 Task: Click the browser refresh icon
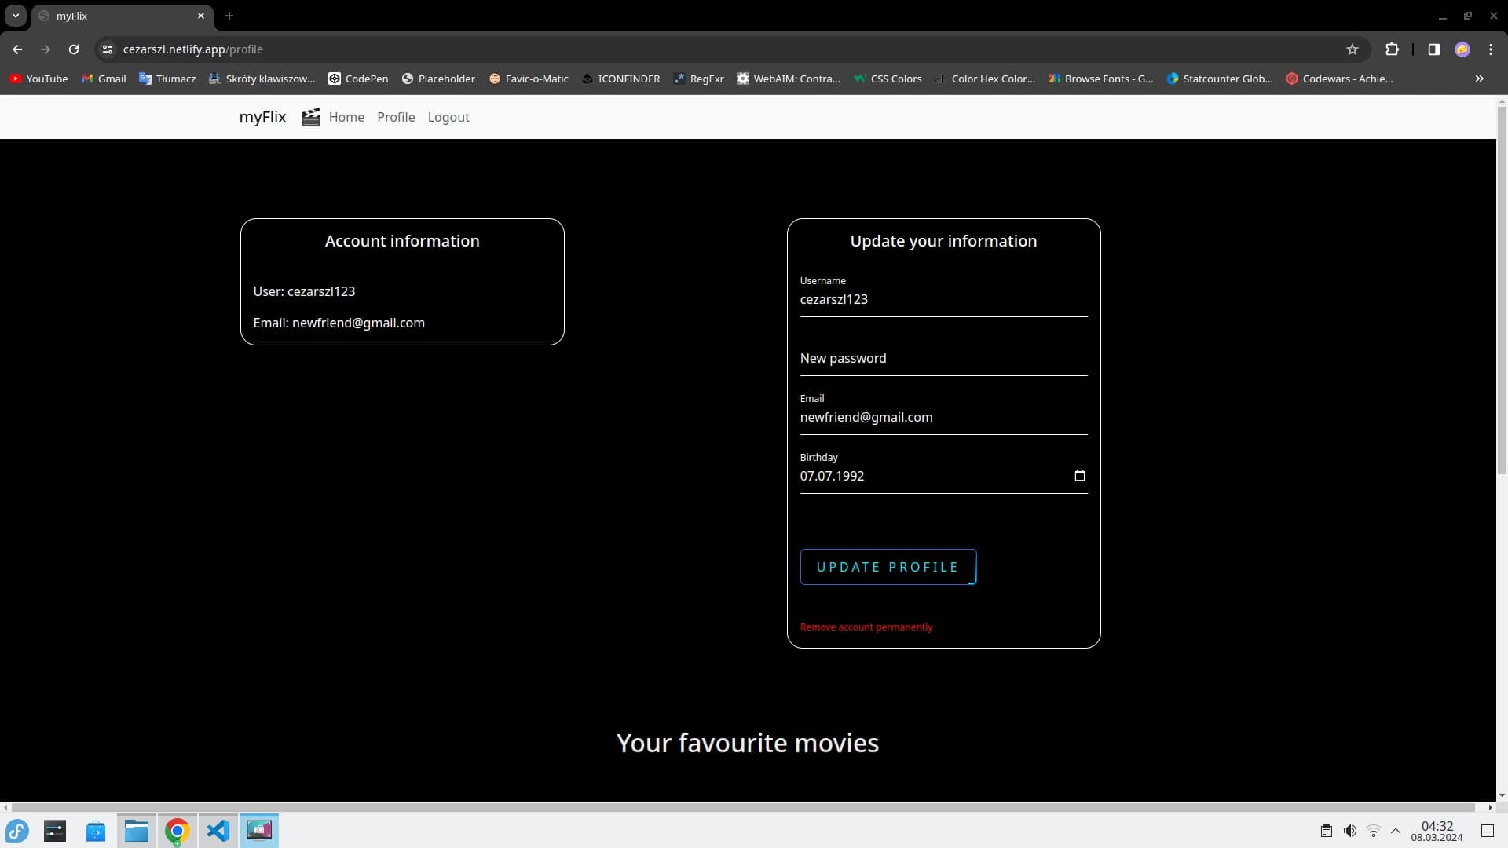click(74, 49)
